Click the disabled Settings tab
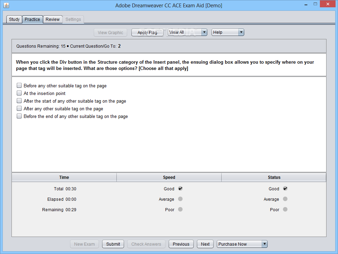Image resolution: width=338 pixels, height=254 pixels. click(x=73, y=19)
